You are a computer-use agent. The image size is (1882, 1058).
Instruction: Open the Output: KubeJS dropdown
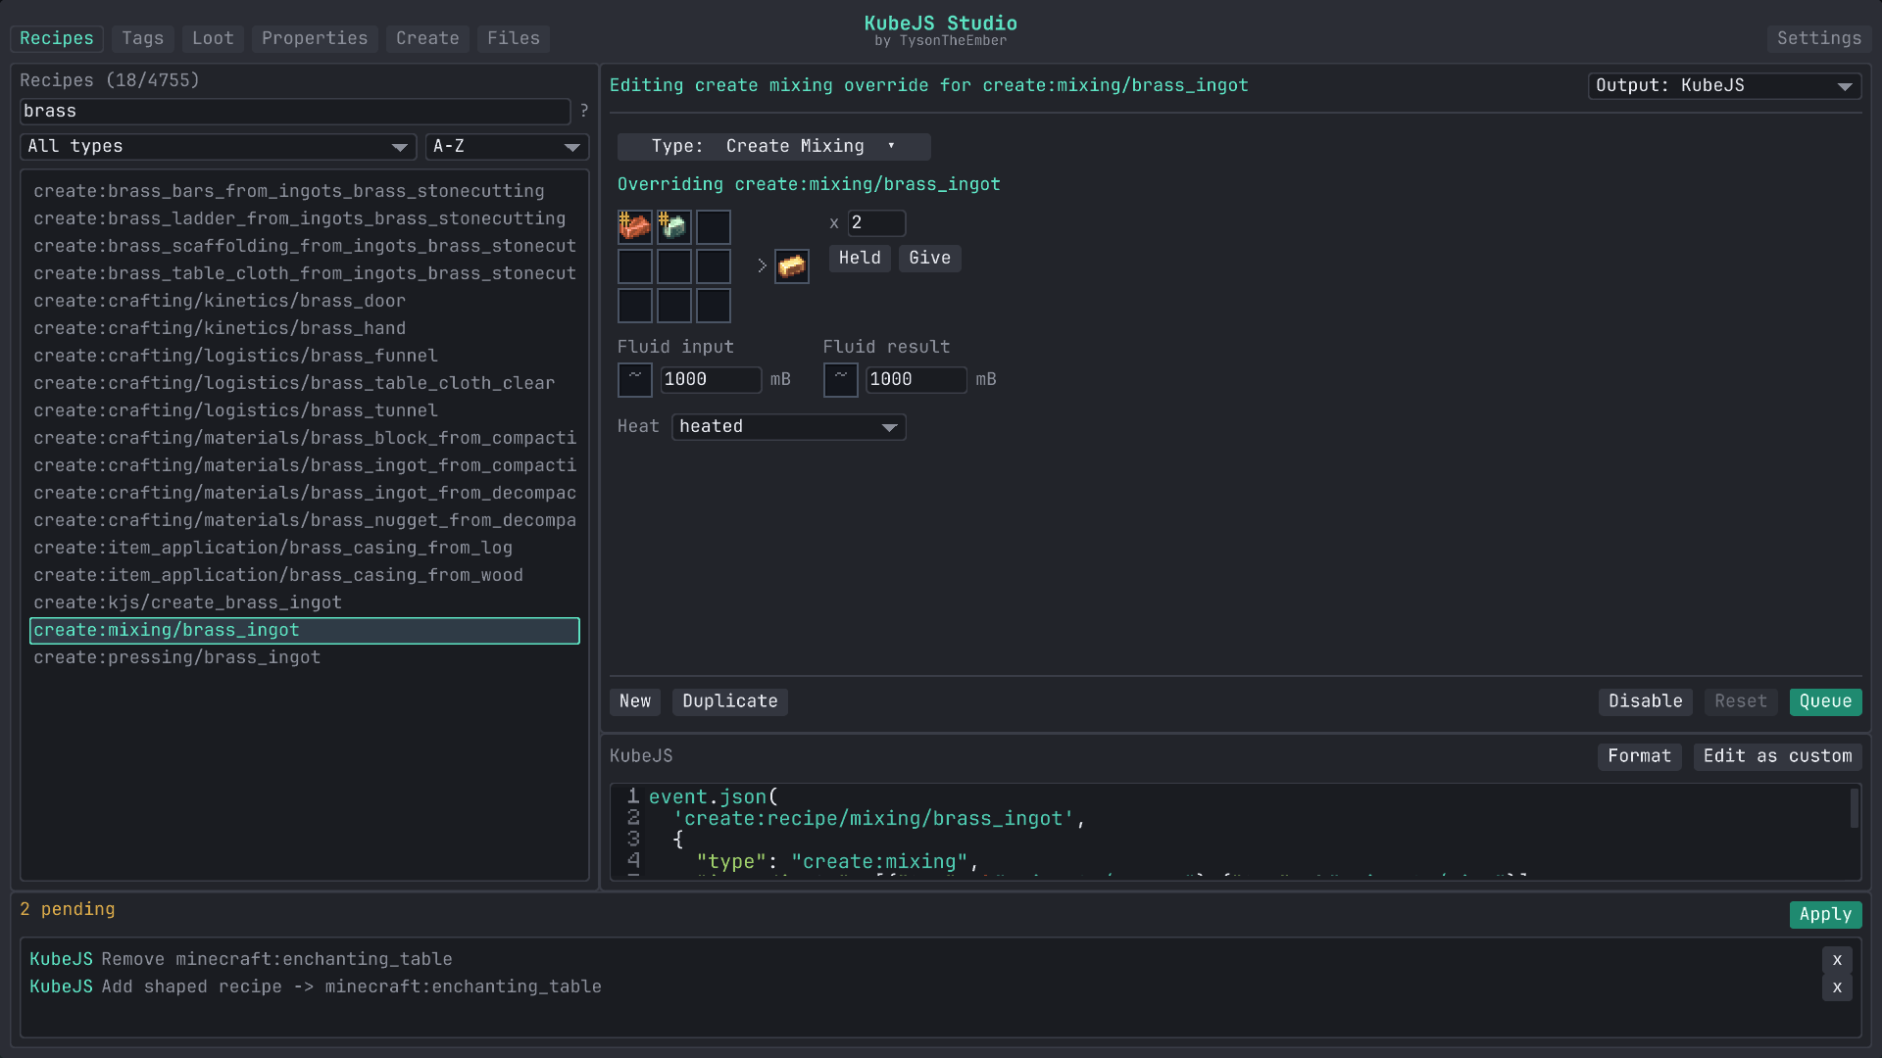[x=1724, y=86]
